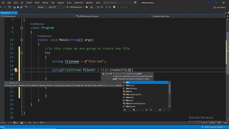The image size is (229, 129).
Task: Click the Save All icon
Action: click(21, 7)
